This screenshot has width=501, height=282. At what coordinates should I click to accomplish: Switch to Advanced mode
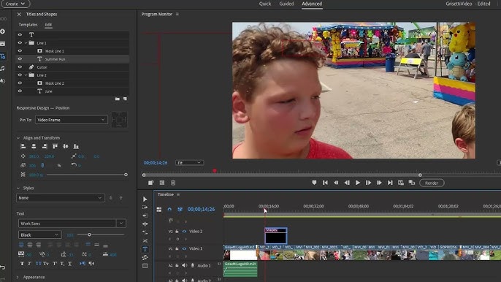point(312,4)
